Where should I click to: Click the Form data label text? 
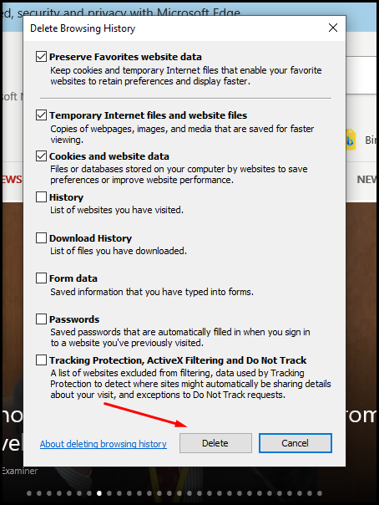pyautogui.click(x=73, y=278)
